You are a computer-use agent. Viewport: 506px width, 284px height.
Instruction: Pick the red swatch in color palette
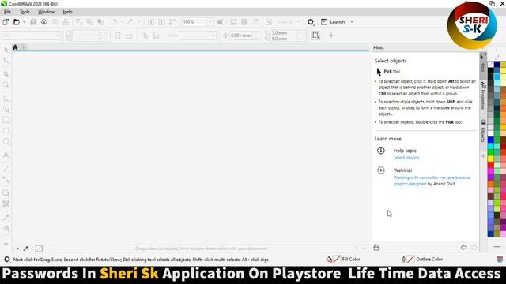pyautogui.click(x=490, y=165)
